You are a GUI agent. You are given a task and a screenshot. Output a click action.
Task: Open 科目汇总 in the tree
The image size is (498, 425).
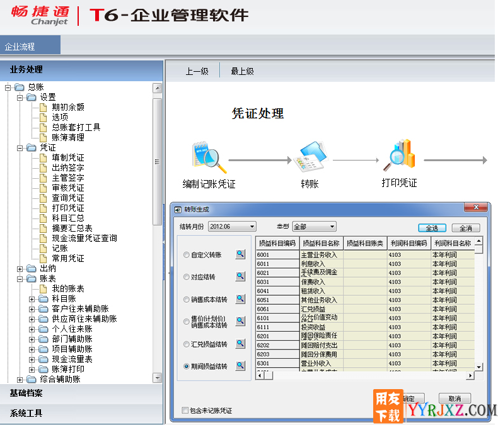click(68, 218)
